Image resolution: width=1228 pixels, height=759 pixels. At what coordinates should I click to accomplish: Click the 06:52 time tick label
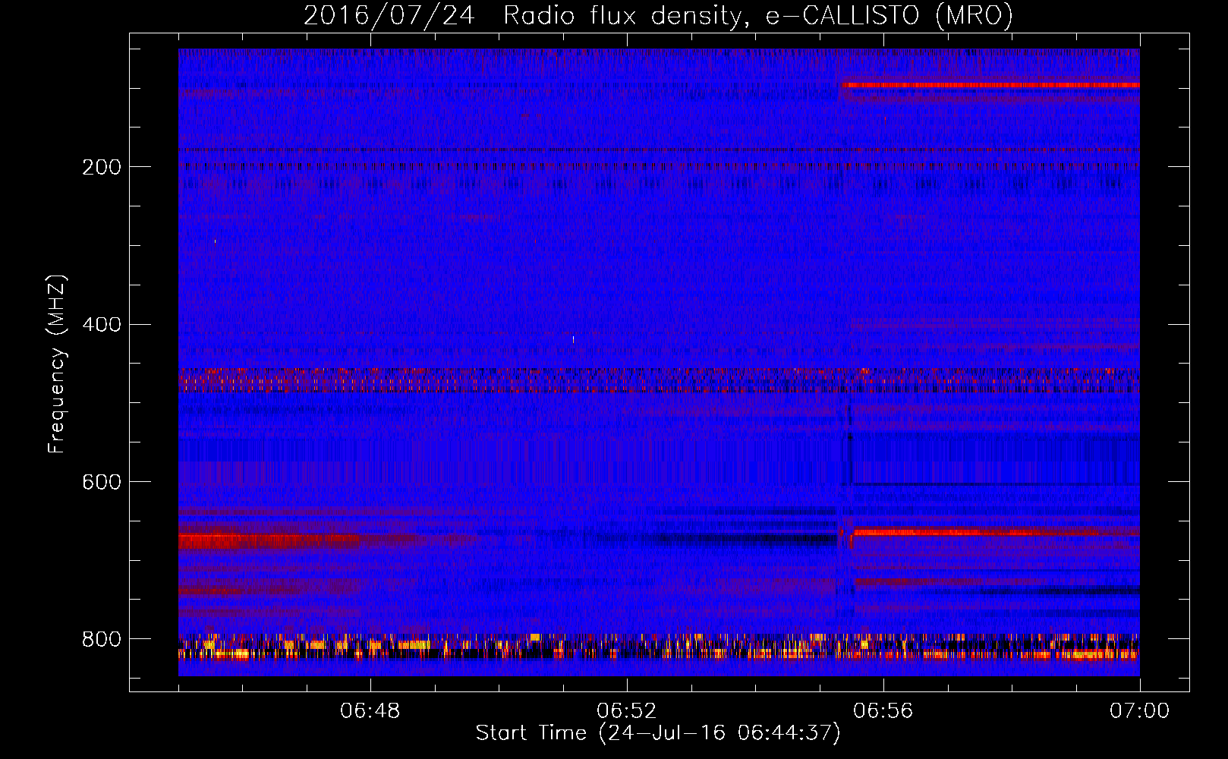627,711
